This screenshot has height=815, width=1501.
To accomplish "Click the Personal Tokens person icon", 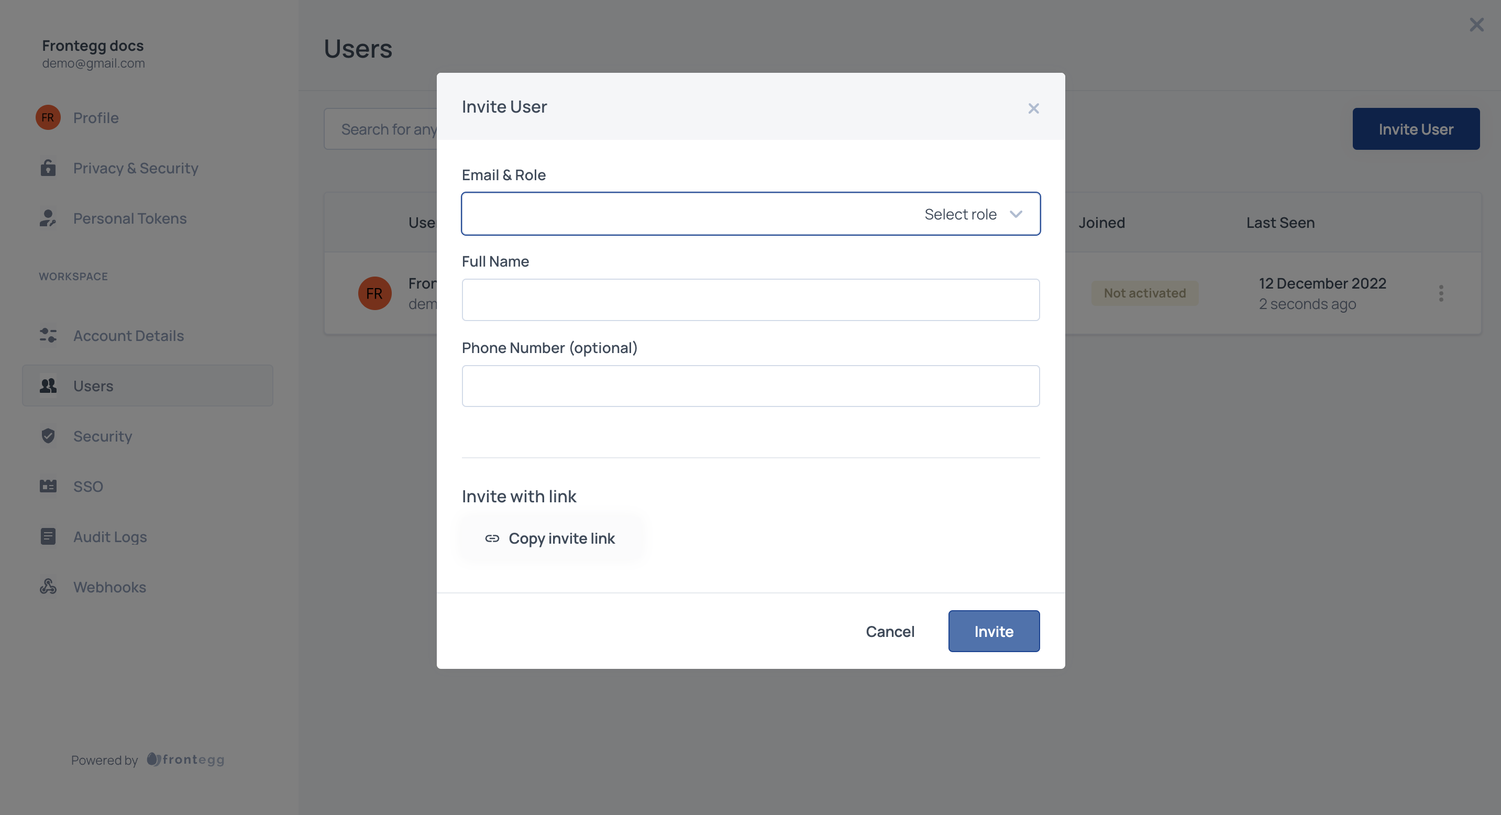I will click(x=48, y=218).
